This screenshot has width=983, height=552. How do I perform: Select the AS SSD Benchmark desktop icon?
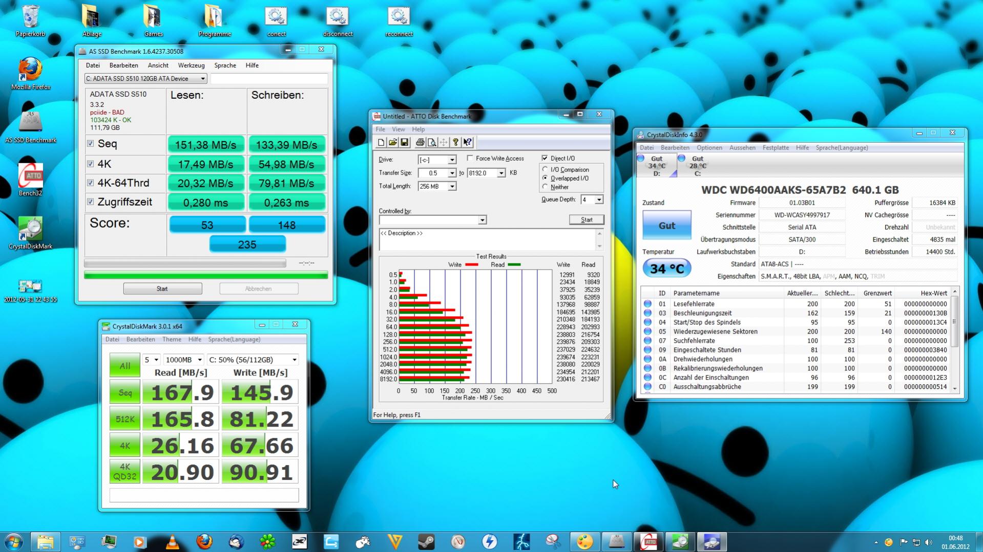[31, 127]
